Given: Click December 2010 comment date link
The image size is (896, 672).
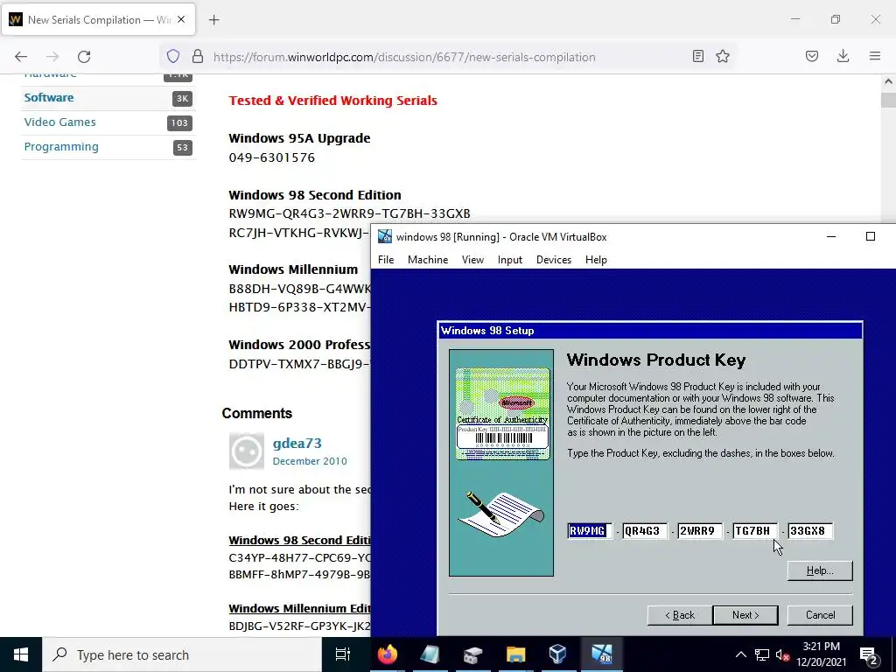Looking at the screenshot, I should [x=310, y=461].
